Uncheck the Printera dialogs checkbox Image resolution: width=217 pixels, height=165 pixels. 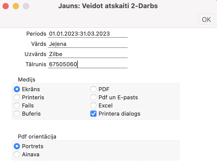click(x=94, y=114)
